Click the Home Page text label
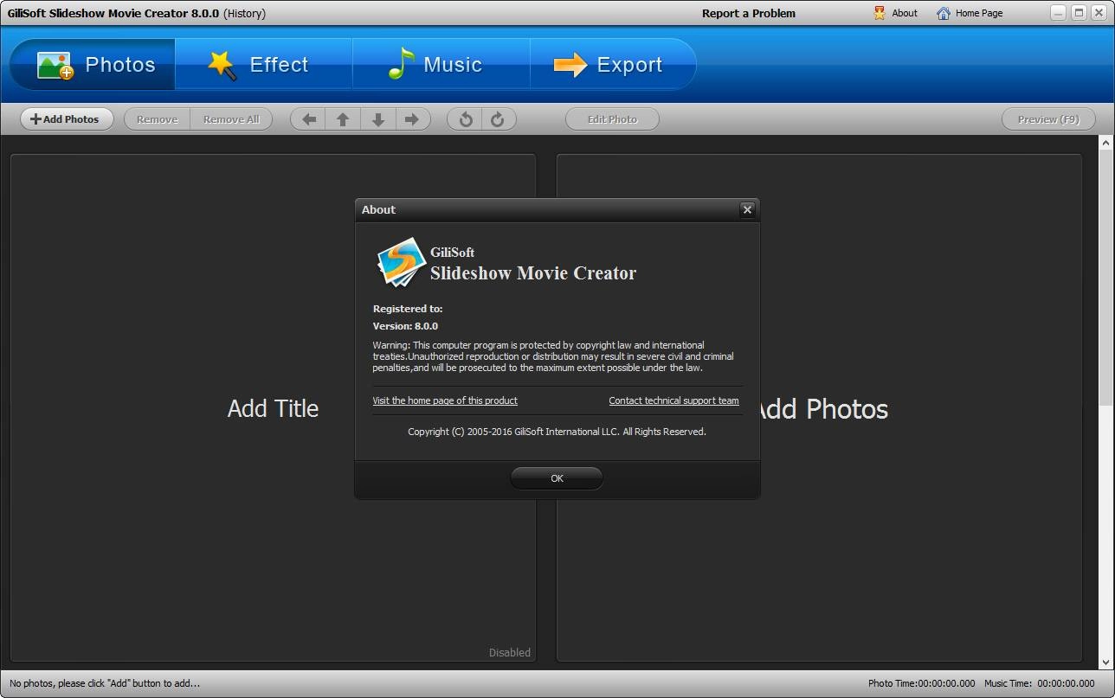 click(x=979, y=13)
